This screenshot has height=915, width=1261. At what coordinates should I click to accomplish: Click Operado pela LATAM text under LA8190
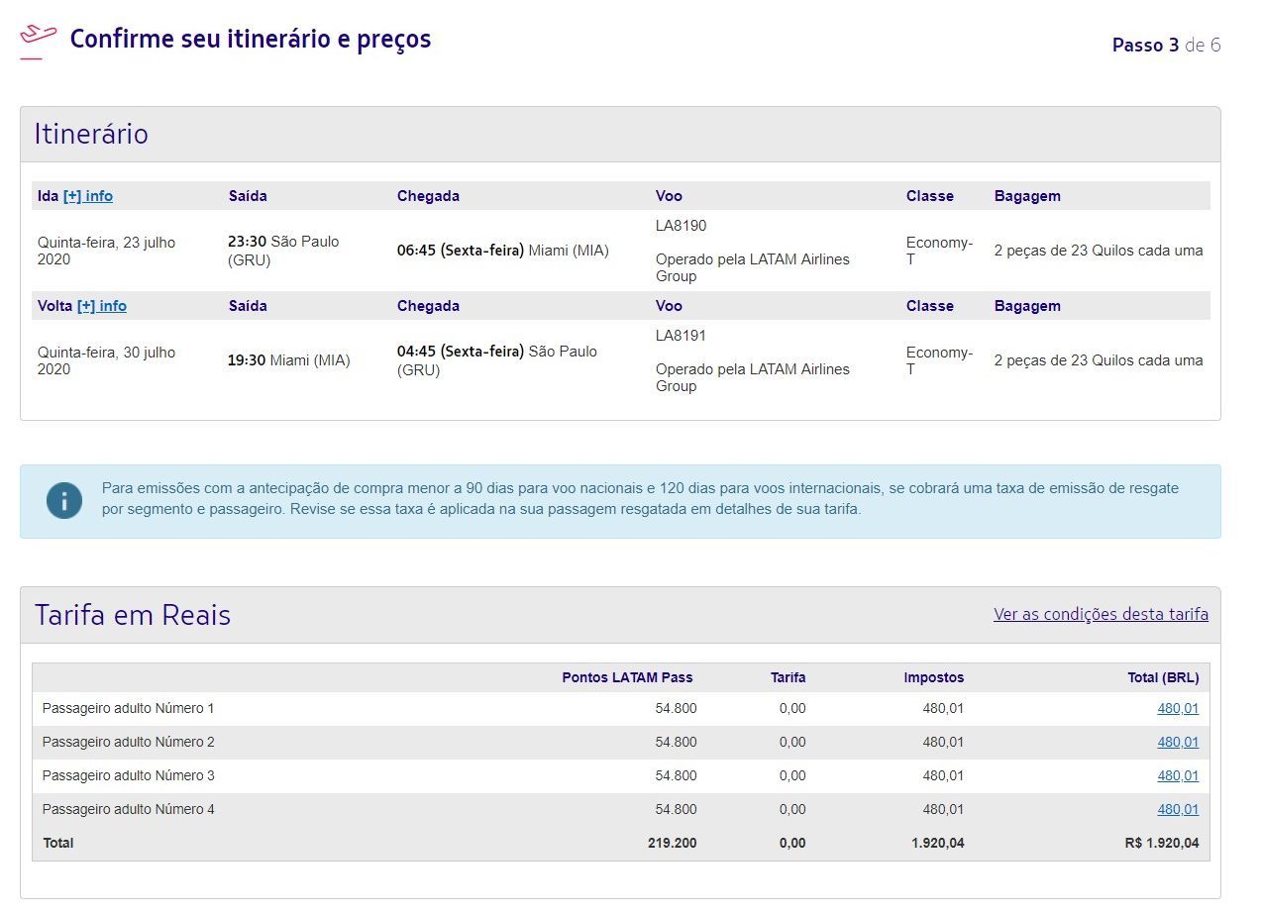[x=753, y=267]
